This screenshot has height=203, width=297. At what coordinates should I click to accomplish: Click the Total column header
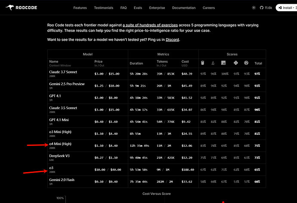(258, 63)
